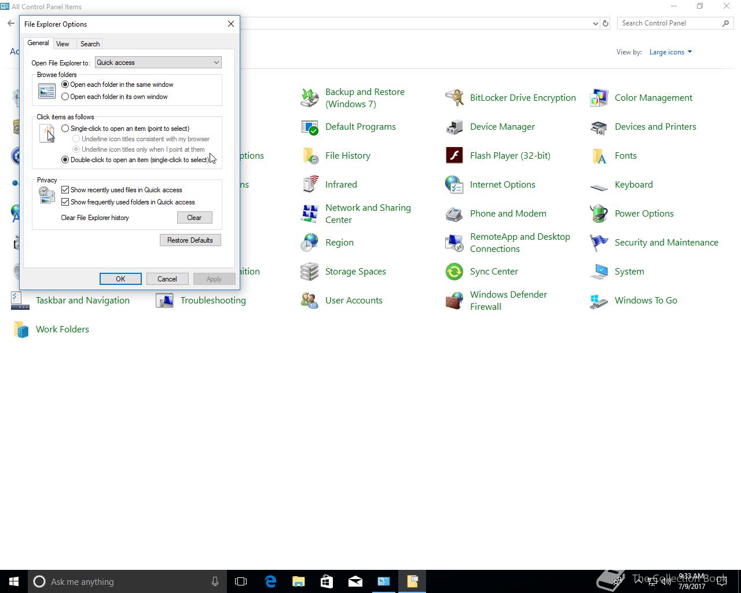This screenshot has height=593, width=741.
Task: Click the Infrared icon
Action: [x=310, y=185]
